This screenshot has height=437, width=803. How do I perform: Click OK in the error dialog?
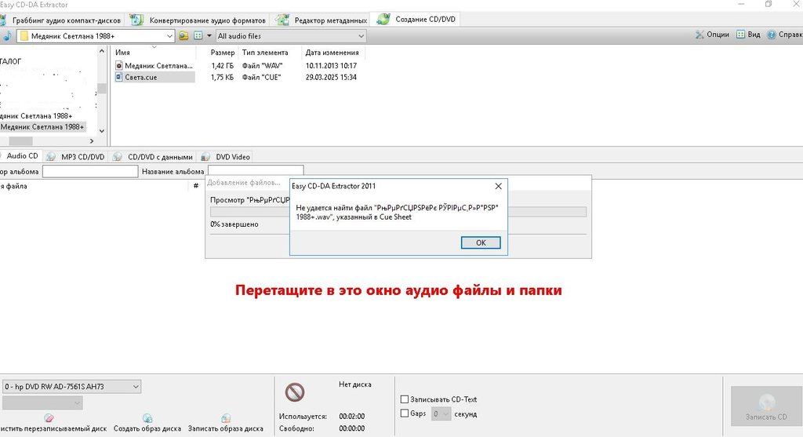pos(481,243)
